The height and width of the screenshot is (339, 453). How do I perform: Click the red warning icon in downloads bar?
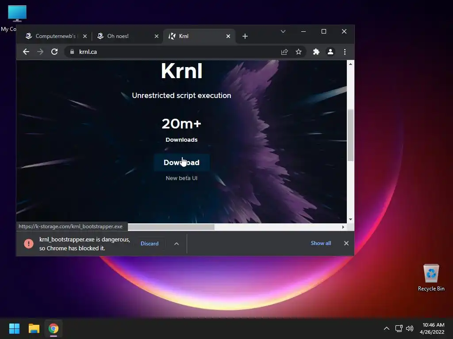click(29, 244)
